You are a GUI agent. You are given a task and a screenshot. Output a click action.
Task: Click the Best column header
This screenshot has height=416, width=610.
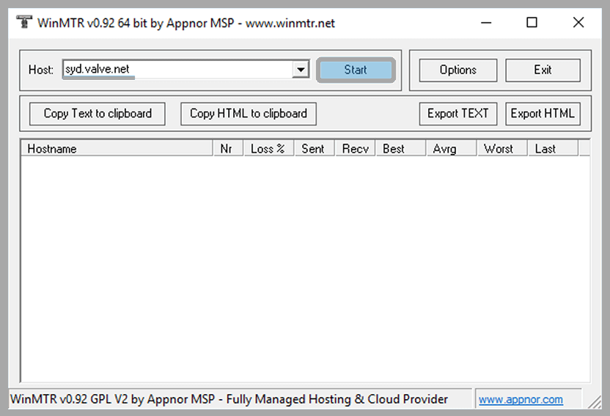pyautogui.click(x=400, y=149)
